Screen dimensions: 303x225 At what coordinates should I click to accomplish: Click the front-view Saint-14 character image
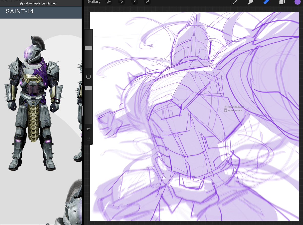point(33,103)
